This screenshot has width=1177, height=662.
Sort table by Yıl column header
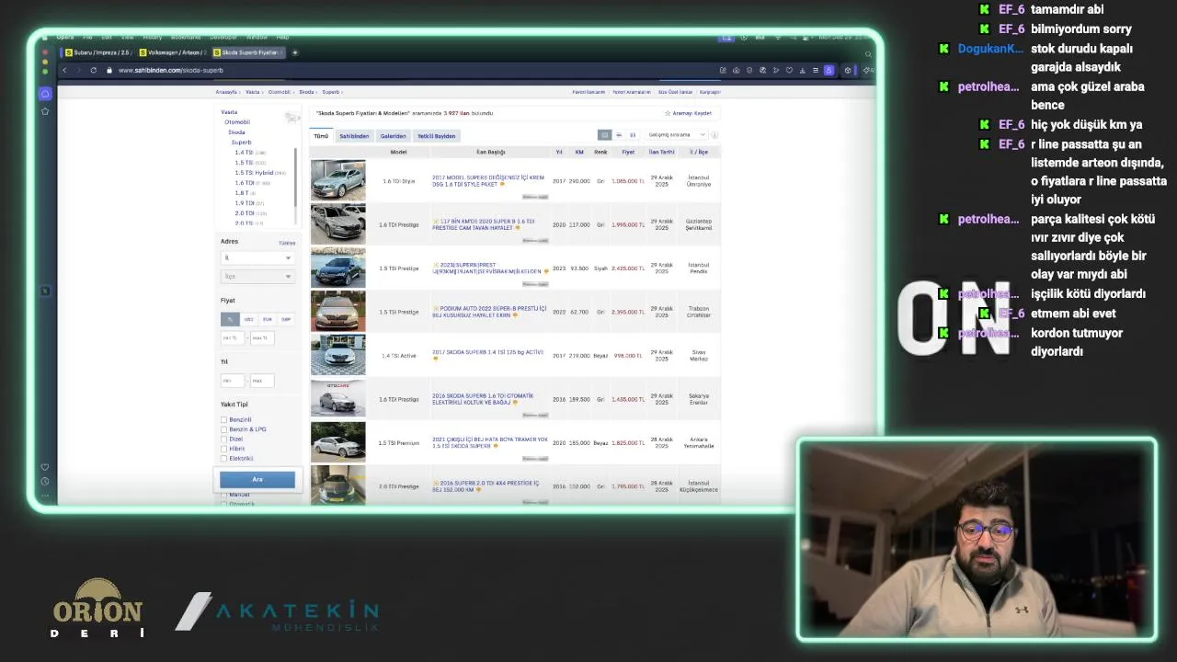coord(559,152)
